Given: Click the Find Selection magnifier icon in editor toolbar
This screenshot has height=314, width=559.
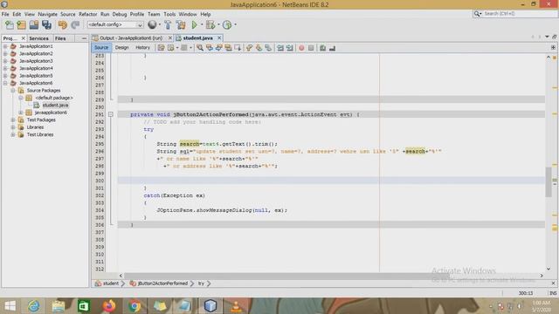Looking at the screenshot, I should tap(200, 48).
